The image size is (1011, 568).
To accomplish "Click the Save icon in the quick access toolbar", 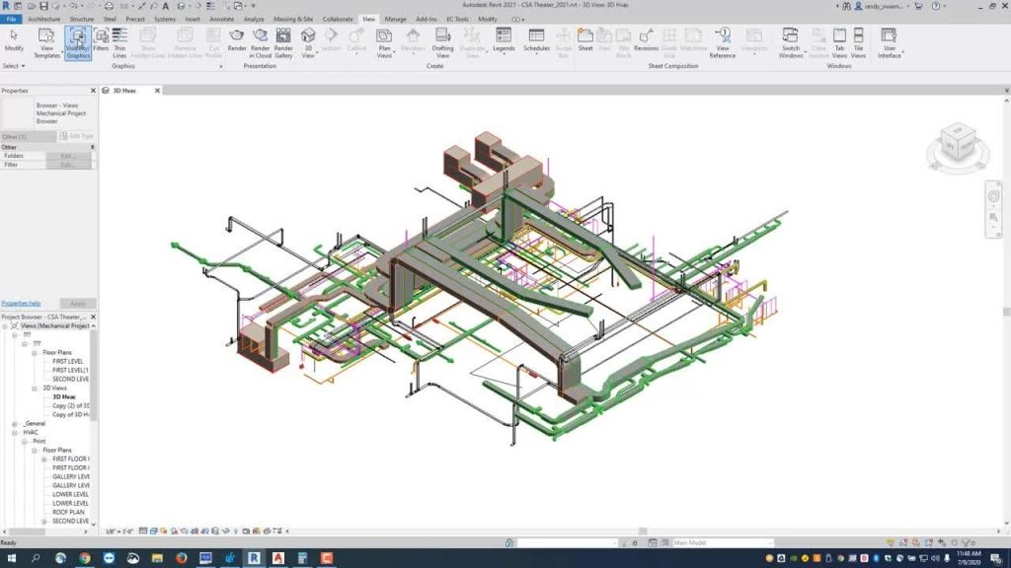I will (43, 6).
